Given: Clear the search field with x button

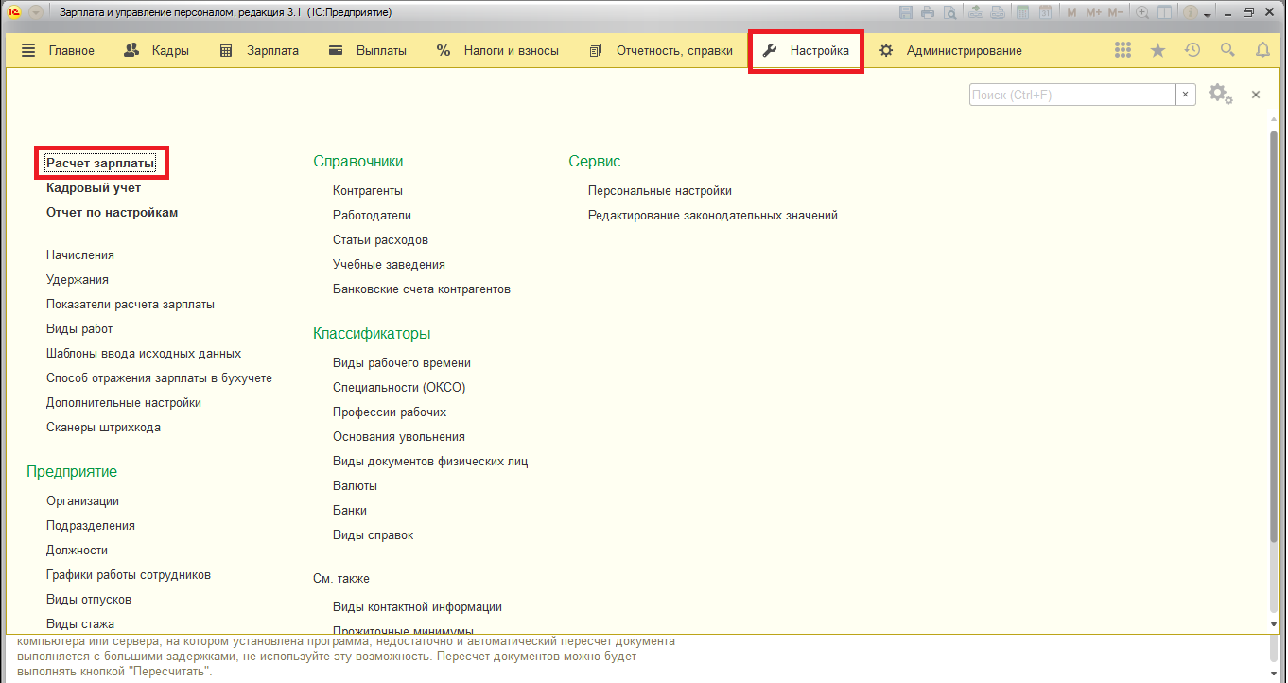Looking at the screenshot, I should [1186, 95].
